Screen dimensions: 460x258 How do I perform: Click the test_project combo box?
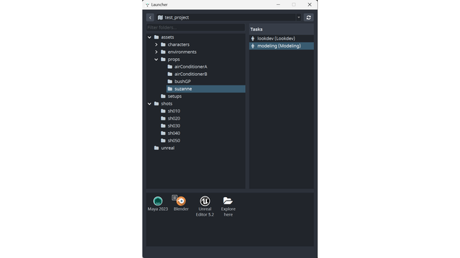(229, 17)
